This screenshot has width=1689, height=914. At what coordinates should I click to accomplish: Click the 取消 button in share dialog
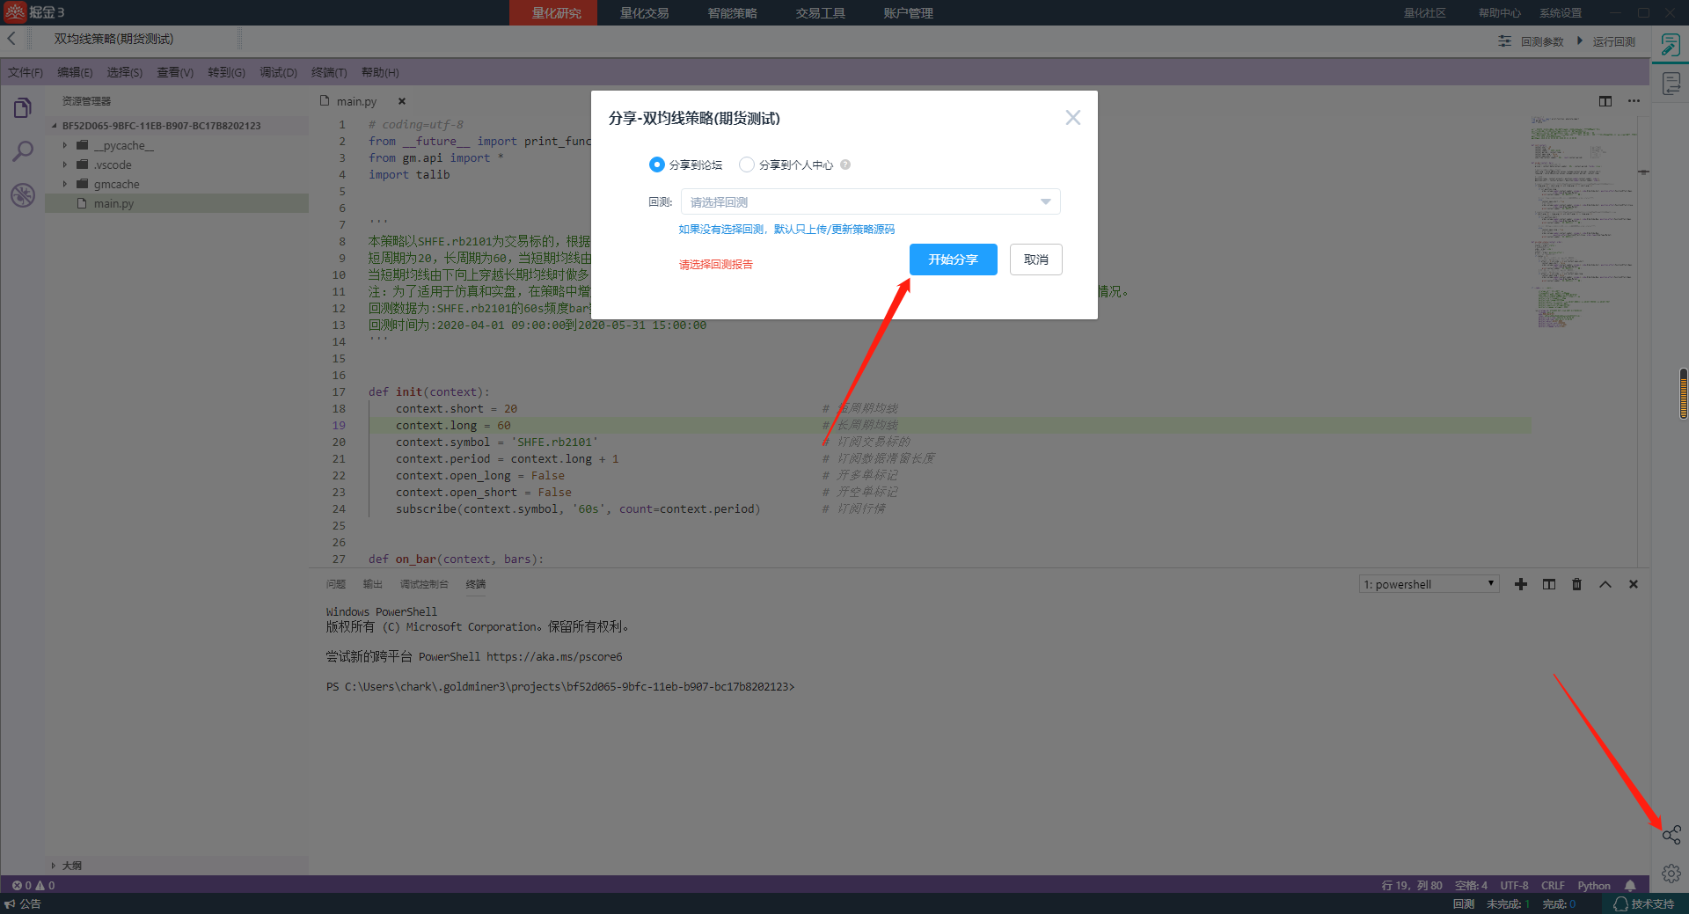point(1035,260)
